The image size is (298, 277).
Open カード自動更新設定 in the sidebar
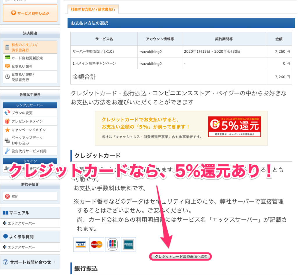pos(30,58)
